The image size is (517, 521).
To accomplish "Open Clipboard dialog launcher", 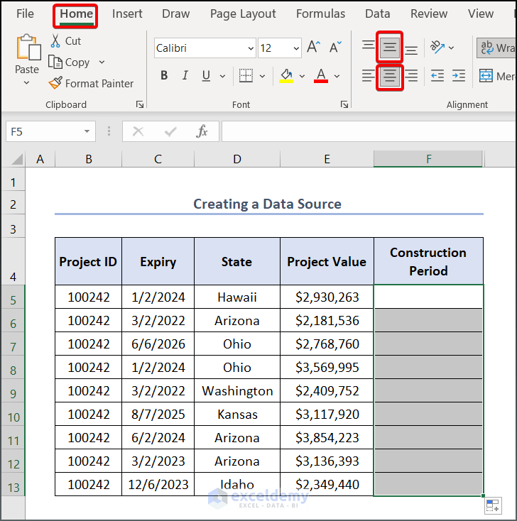I will [140, 104].
